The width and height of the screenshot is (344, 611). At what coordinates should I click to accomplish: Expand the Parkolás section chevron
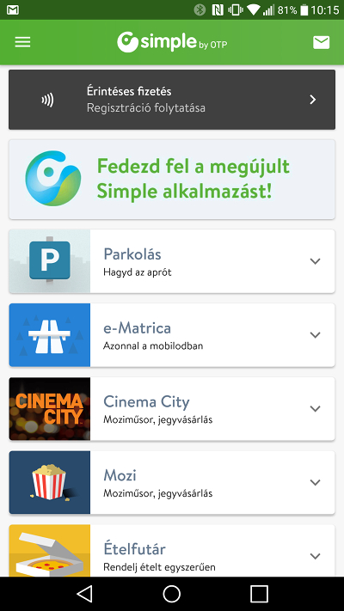pos(315,261)
